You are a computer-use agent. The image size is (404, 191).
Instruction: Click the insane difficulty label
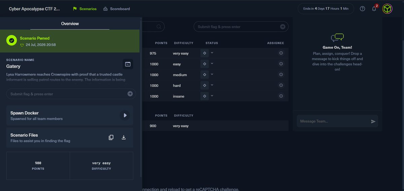click(178, 96)
